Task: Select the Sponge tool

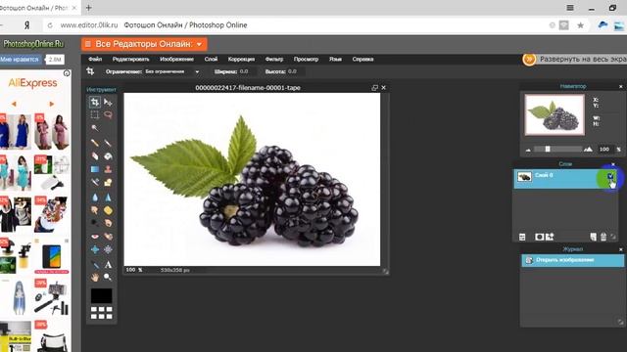Action: [108, 210]
